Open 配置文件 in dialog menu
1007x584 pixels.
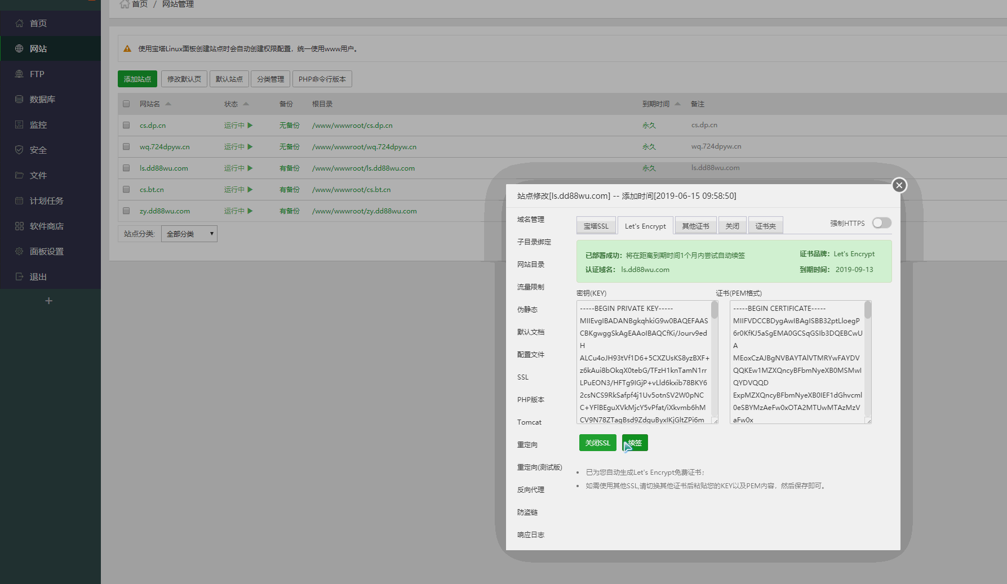pyautogui.click(x=531, y=354)
